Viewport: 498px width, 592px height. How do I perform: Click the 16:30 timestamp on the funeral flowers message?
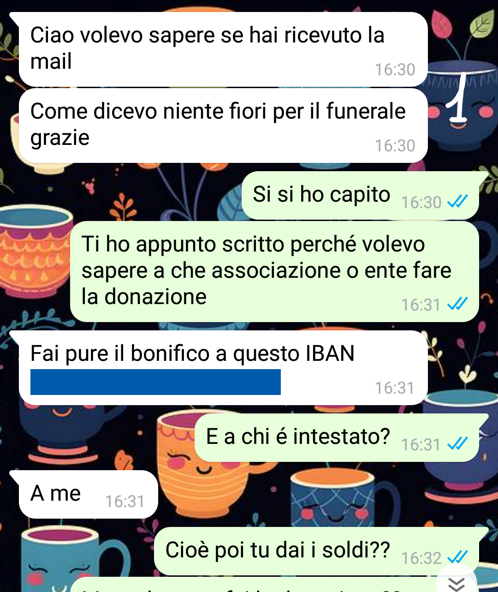(x=395, y=146)
